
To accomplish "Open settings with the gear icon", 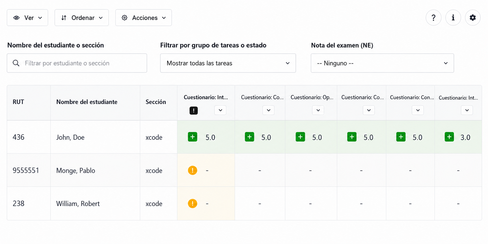I will (x=473, y=18).
